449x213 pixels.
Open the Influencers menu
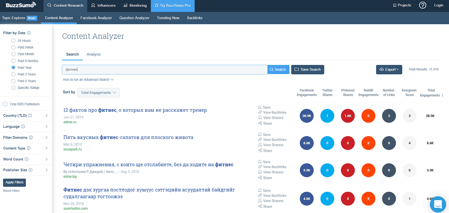click(104, 6)
